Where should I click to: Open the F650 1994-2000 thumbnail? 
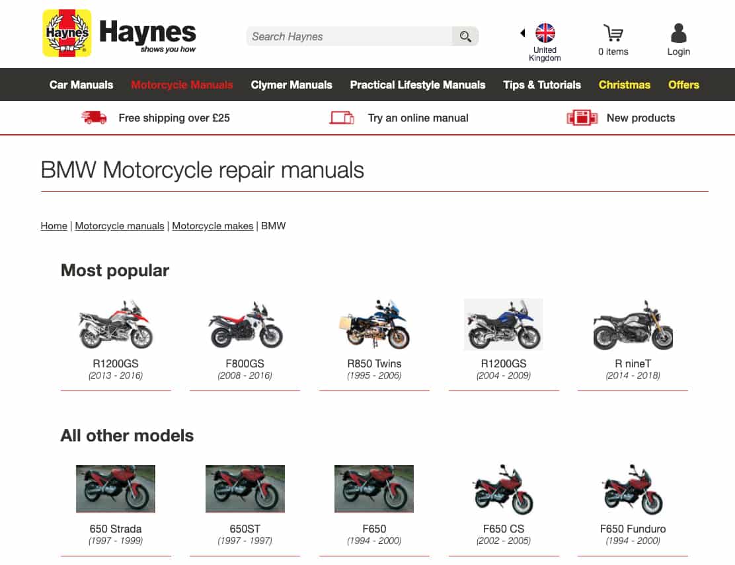pos(374,488)
